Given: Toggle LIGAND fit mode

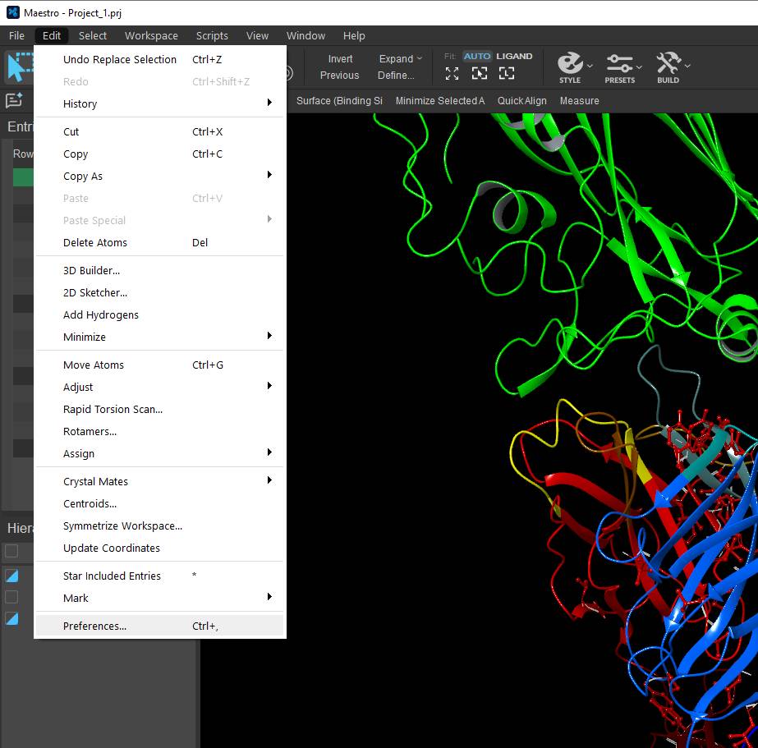Looking at the screenshot, I should [514, 56].
